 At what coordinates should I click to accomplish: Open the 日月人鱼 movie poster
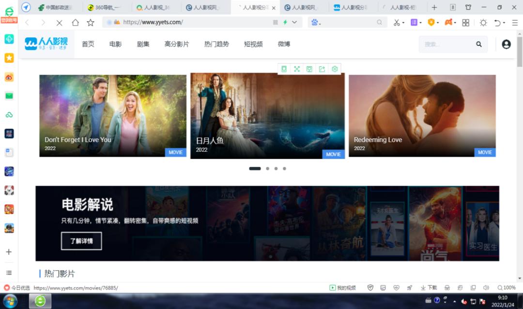pos(267,116)
